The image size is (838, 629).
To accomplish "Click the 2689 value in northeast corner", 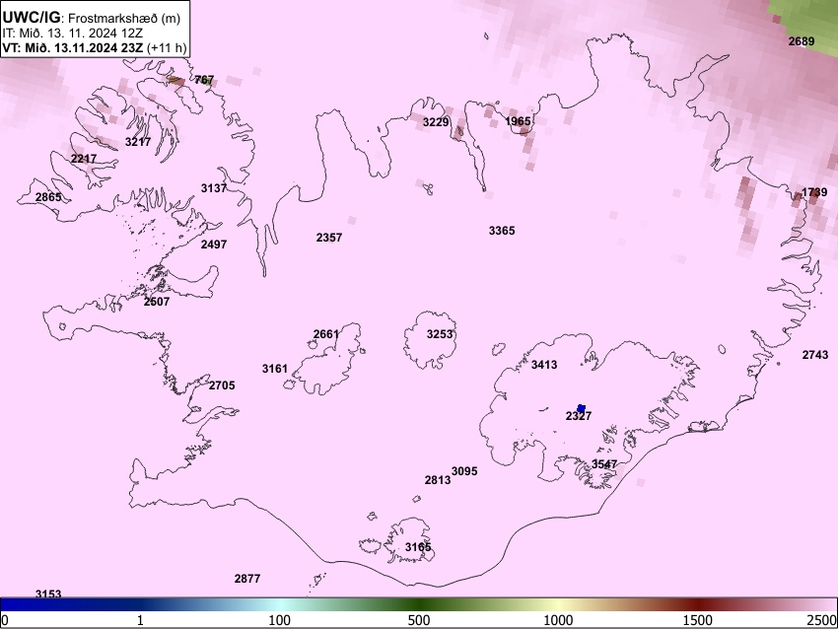I will (802, 41).
